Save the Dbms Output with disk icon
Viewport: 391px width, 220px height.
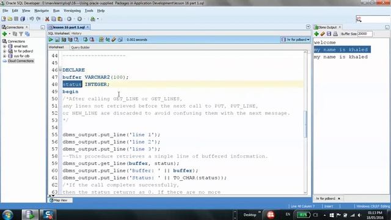point(329,34)
